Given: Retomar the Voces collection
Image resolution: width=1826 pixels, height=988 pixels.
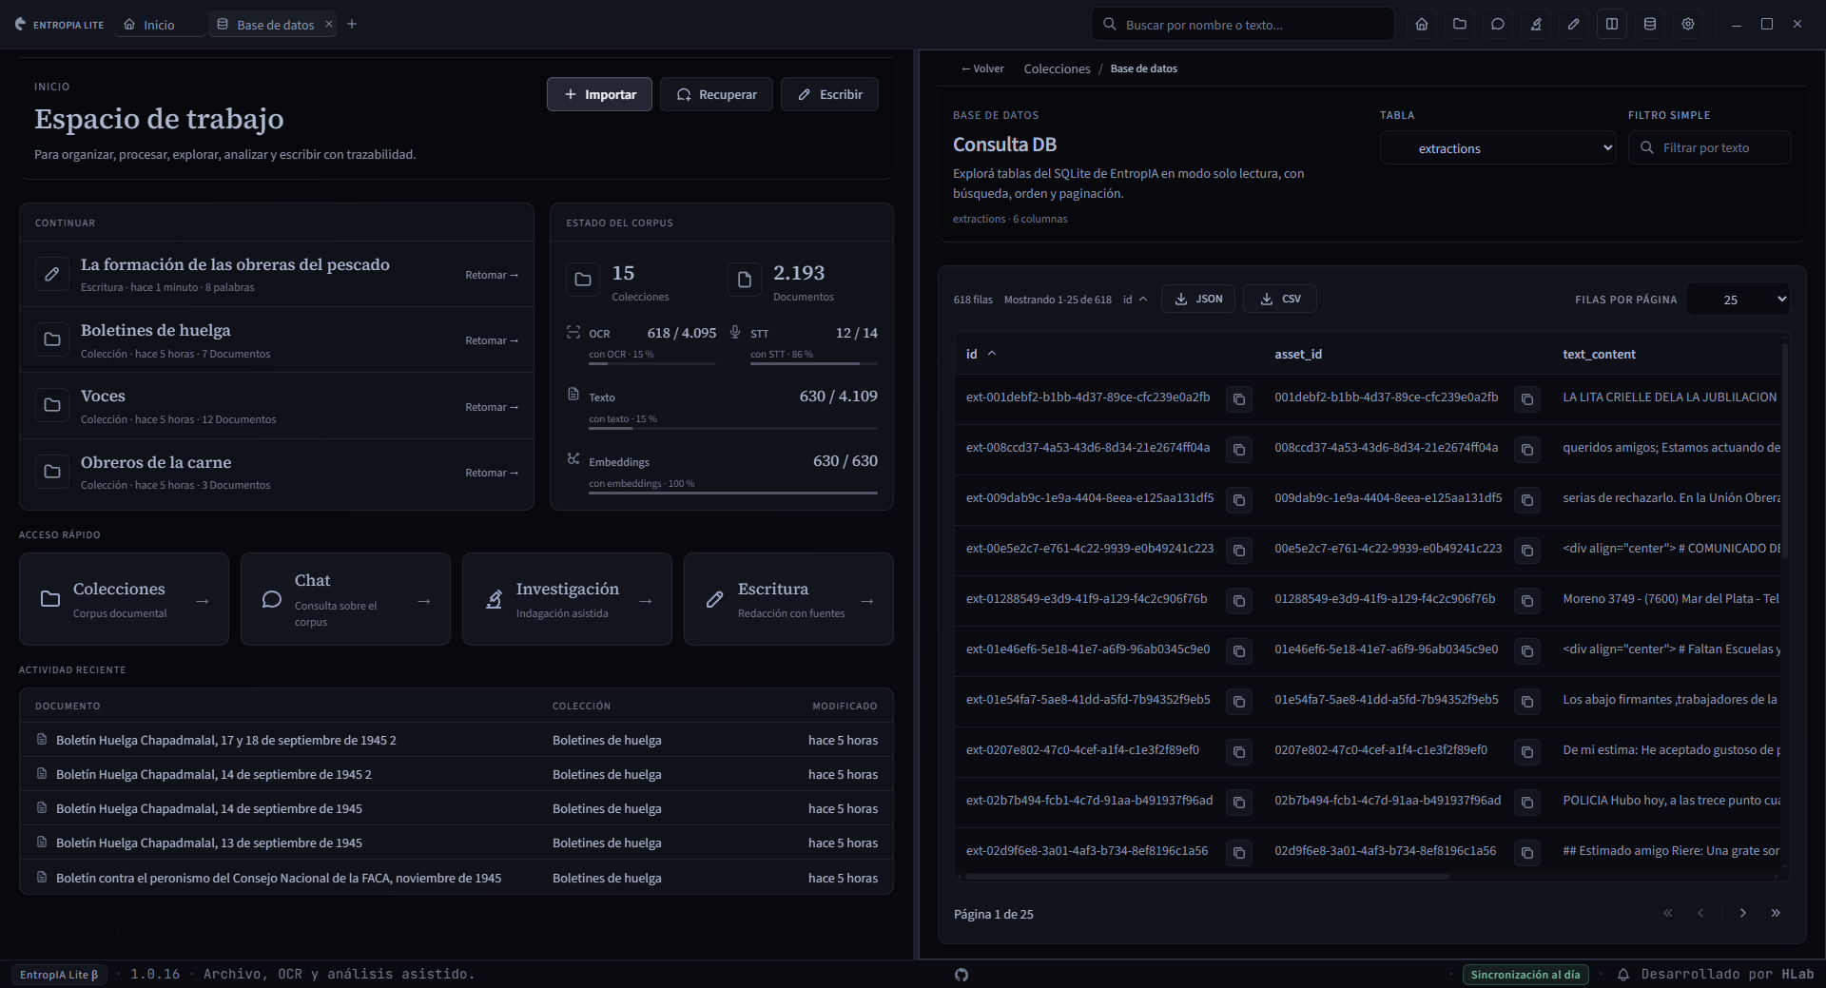Looking at the screenshot, I should (492, 407).
